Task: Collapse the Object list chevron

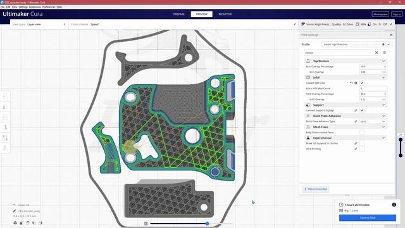Action: coord(14,205)
